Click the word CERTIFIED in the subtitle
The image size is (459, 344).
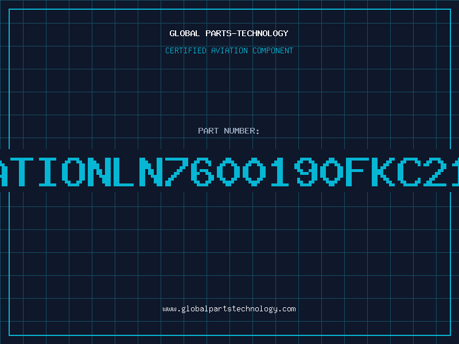pyautogui.click(x=186, y=50)
